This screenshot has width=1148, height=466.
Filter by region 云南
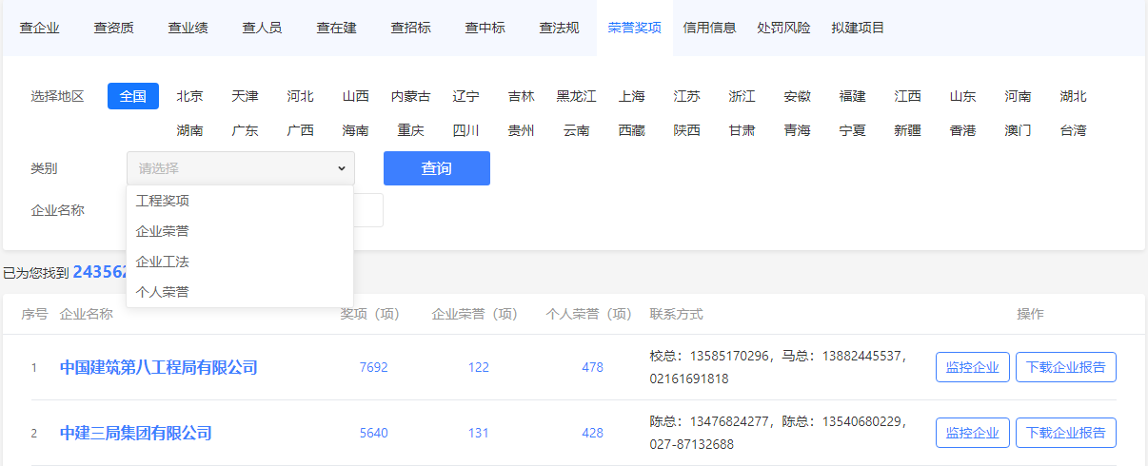577,130
